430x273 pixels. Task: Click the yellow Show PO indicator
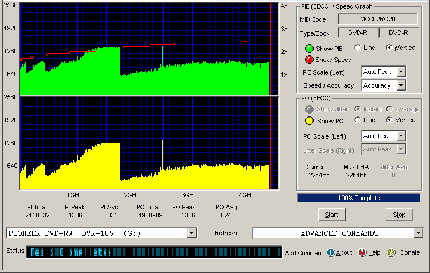tap(308, 120)
